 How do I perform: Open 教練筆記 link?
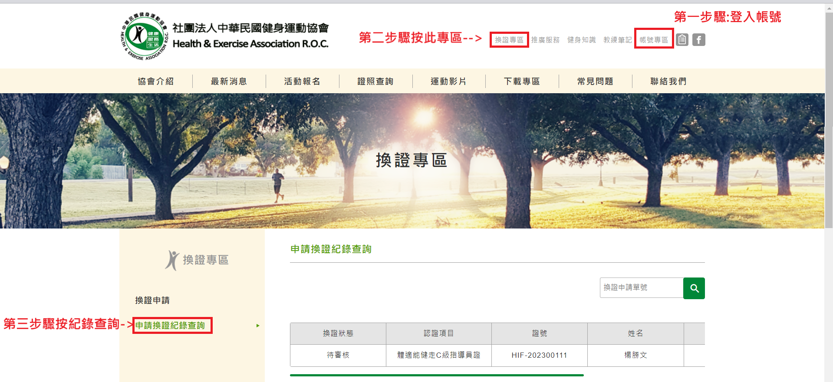coord(617,40)
